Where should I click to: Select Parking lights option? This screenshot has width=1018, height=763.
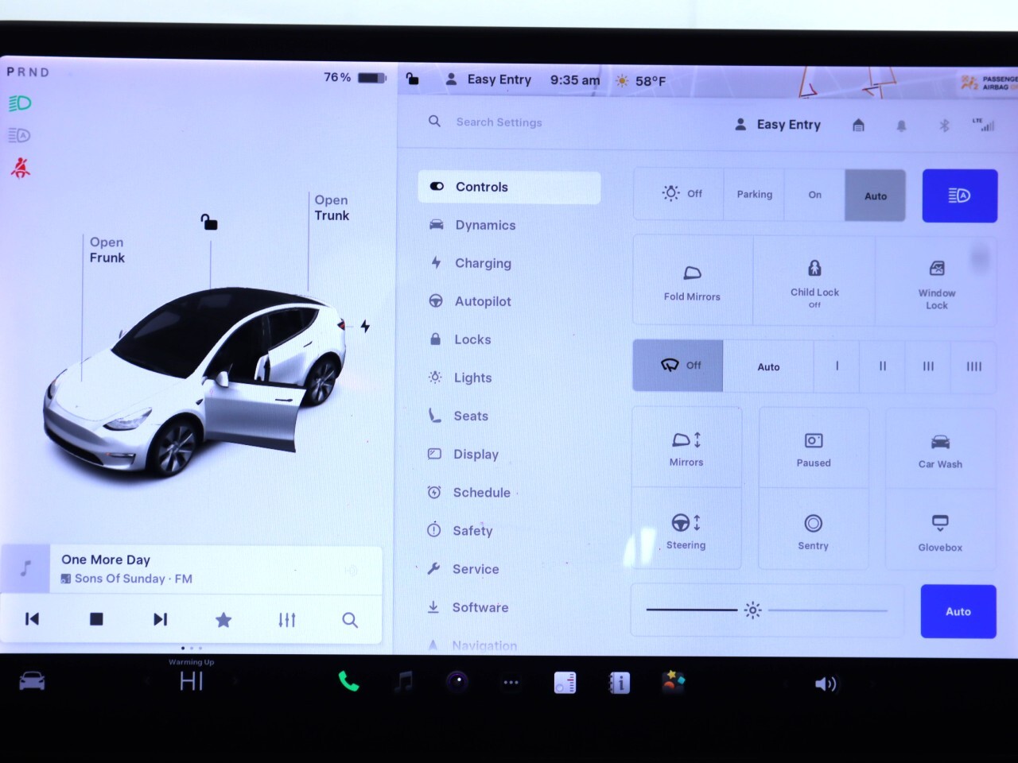pos(754,195)
